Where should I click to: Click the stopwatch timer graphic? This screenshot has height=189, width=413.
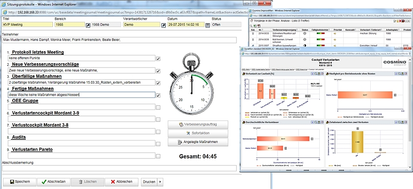[x=191, y=84]
